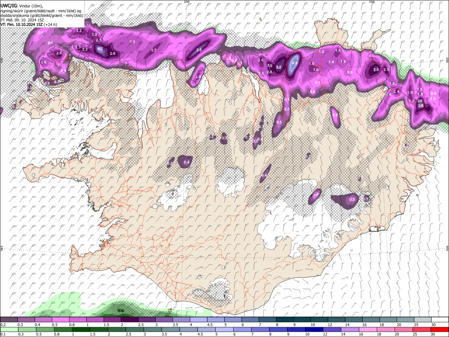
Task: Click the "(+24 h)" forecast offset text
Action: click(51, 25)
